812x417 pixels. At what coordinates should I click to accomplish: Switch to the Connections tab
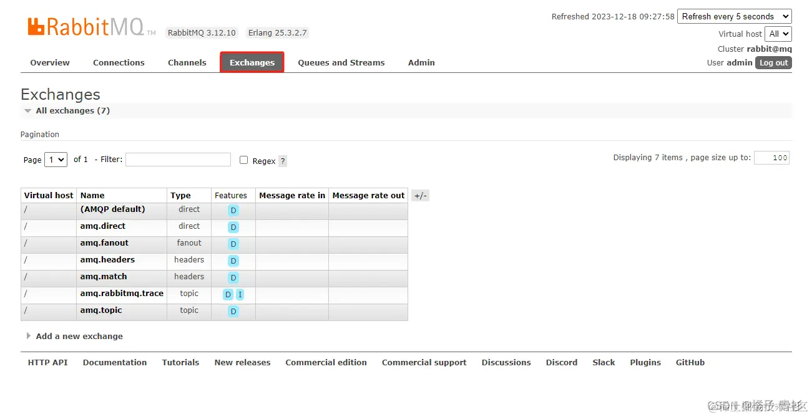click(119, 62)
